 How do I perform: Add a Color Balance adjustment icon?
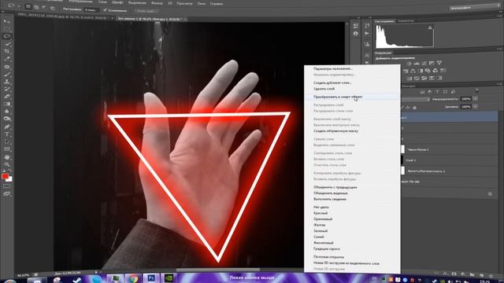click(413, 71)
